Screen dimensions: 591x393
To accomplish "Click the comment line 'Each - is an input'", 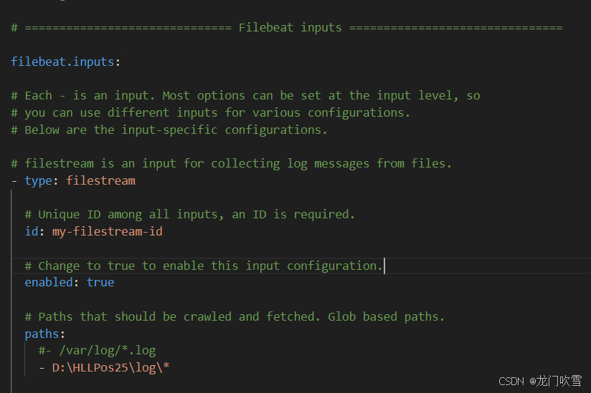I will click(245, 95).
